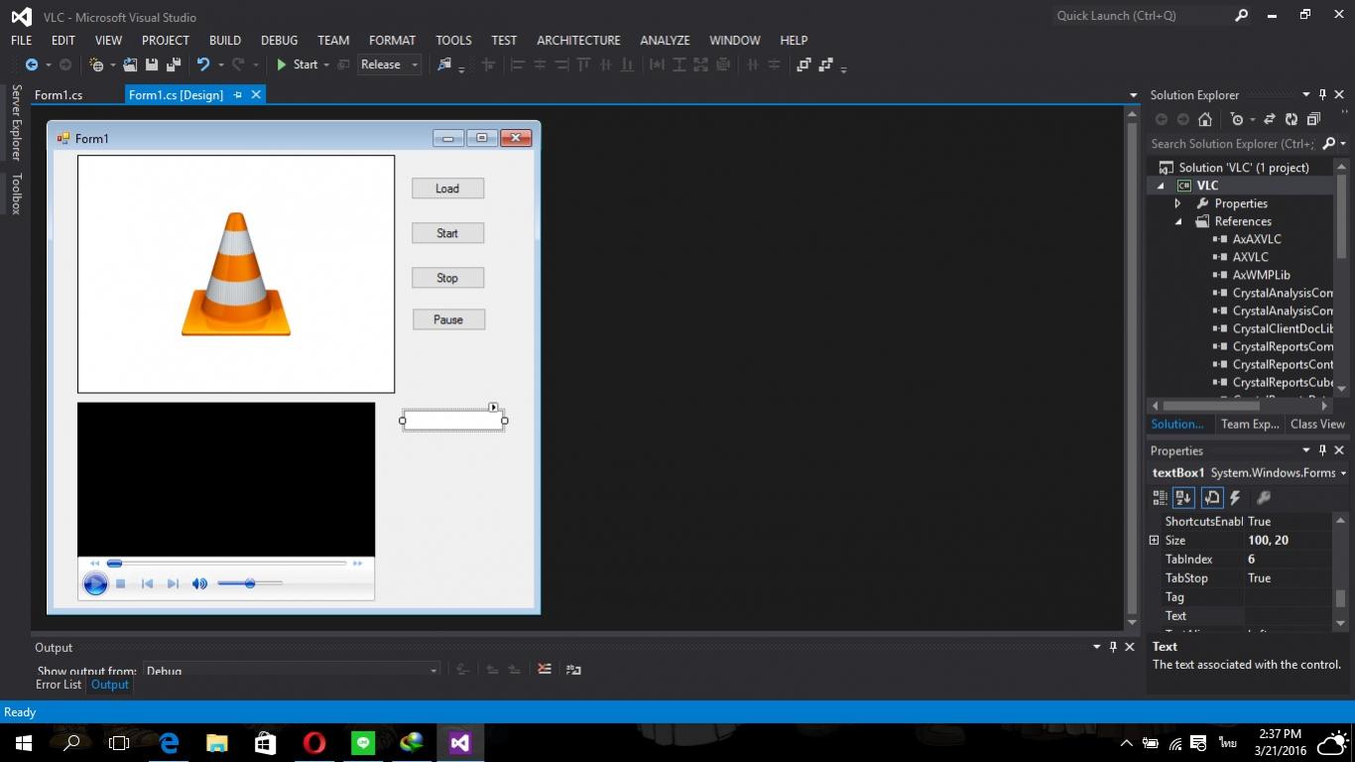Open the FILE menu
Image resolution: width=1355 pixels, height=762 pixels.
[21, 40]
